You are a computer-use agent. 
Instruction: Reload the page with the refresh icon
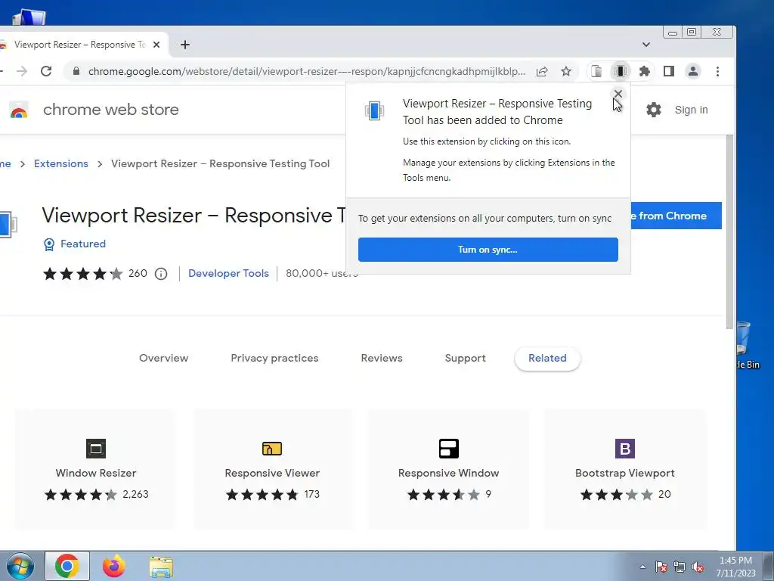click(46, 71)
